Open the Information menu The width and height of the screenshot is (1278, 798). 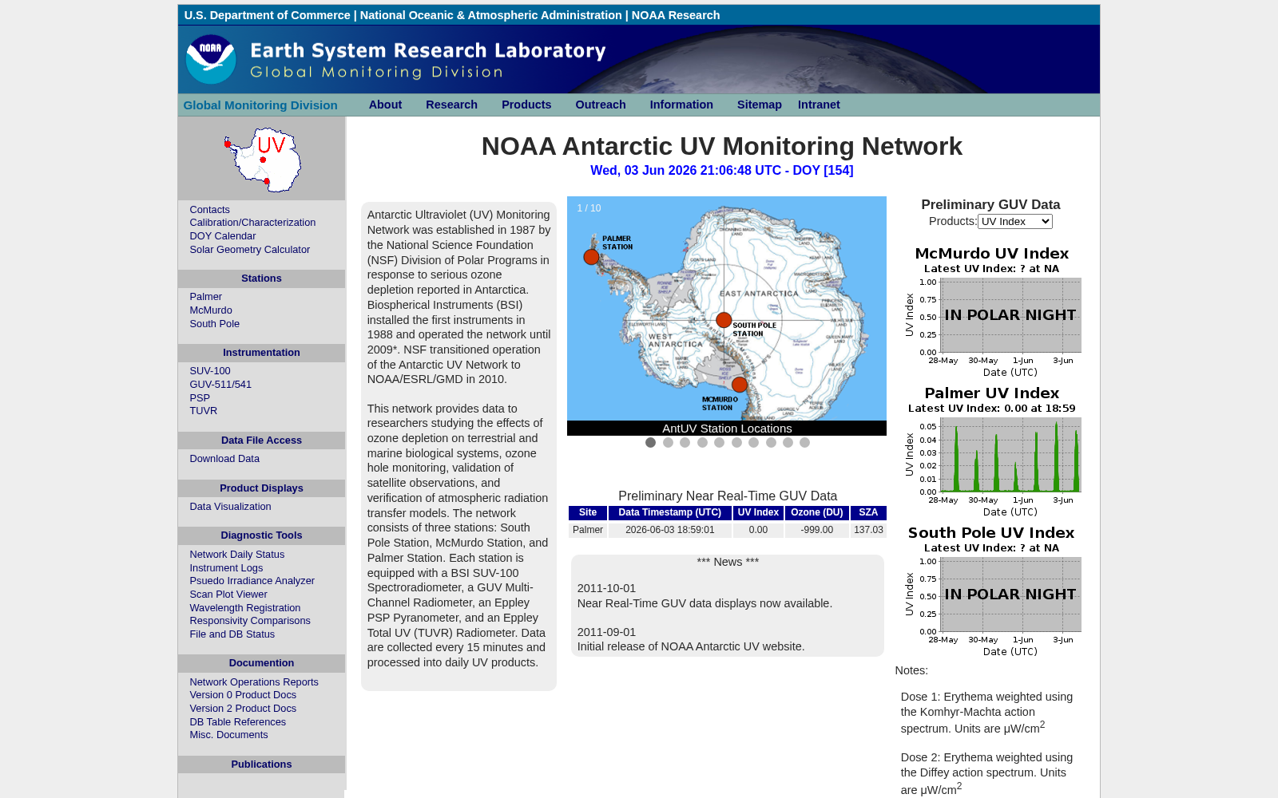[681, 105]
